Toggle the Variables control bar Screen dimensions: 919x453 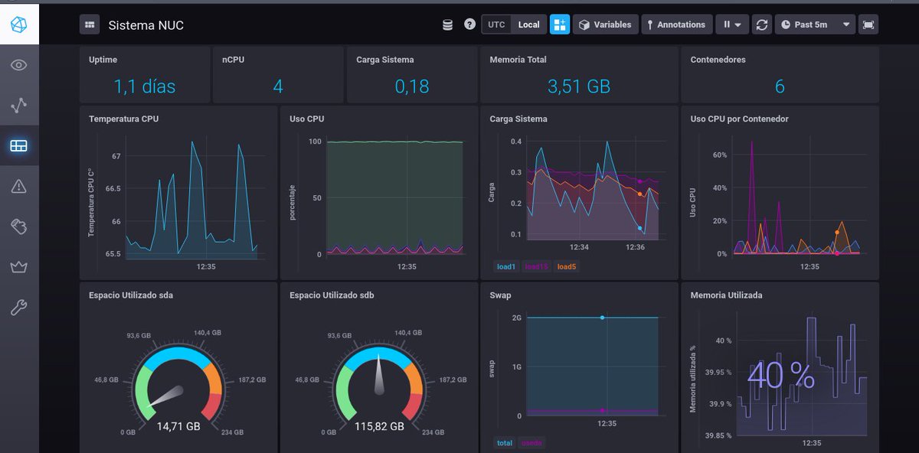tap(605, 24)
